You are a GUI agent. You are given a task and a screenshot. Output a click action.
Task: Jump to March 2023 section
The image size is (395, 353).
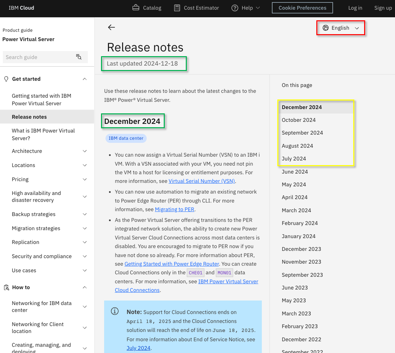pos(296,313)
